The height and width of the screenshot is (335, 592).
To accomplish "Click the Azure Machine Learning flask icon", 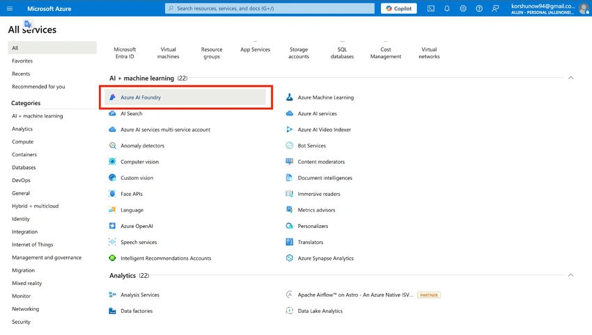I will [290, 97].
